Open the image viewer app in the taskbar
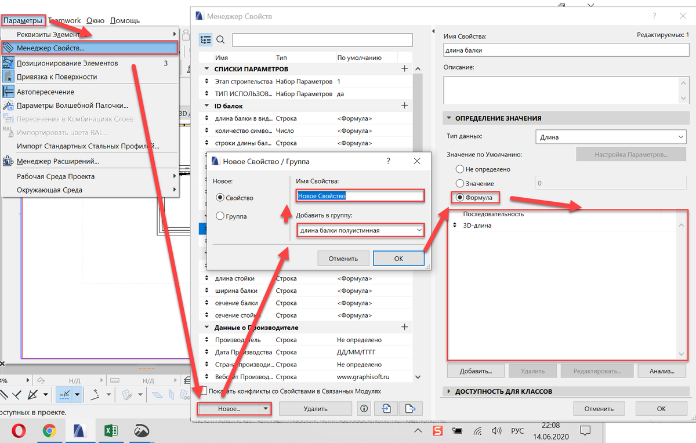696x443 pixels. pos(141,431)
